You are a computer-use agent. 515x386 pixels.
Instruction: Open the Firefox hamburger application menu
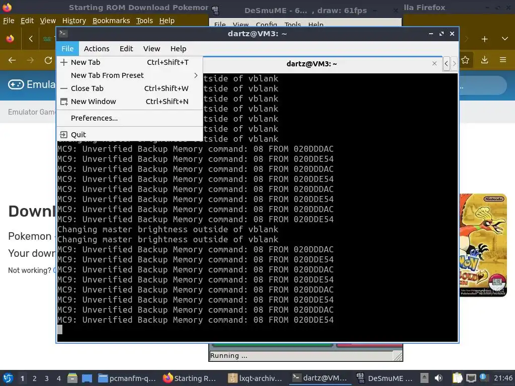click(503, 60)
